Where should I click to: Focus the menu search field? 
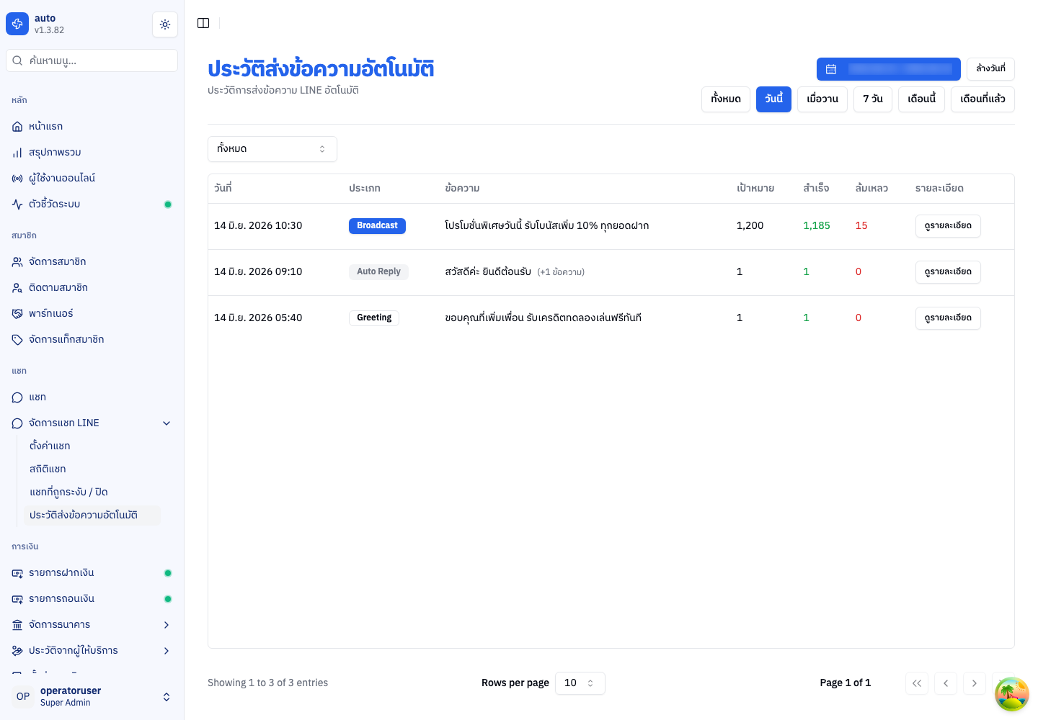92,60
